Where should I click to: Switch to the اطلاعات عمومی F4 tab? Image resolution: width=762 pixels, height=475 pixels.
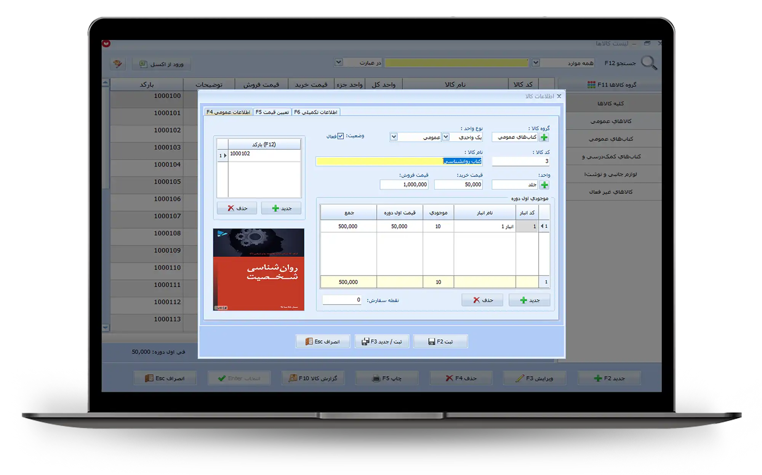tap(228, 112)
